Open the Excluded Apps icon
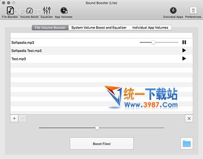203x159 pixels. [x=173, y=11]
